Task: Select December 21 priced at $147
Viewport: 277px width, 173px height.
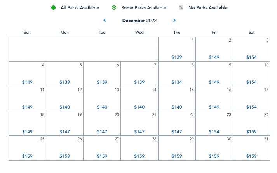Action: pyautogui.click(x=139, y=123)
